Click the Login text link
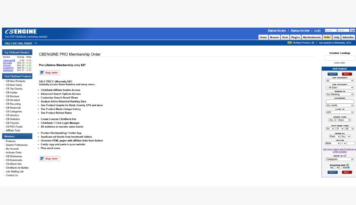356x205 pixels. pos(317,30)
